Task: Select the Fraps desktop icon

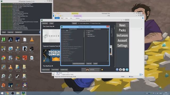Action: pyautogui.click(x=3, y=49)
